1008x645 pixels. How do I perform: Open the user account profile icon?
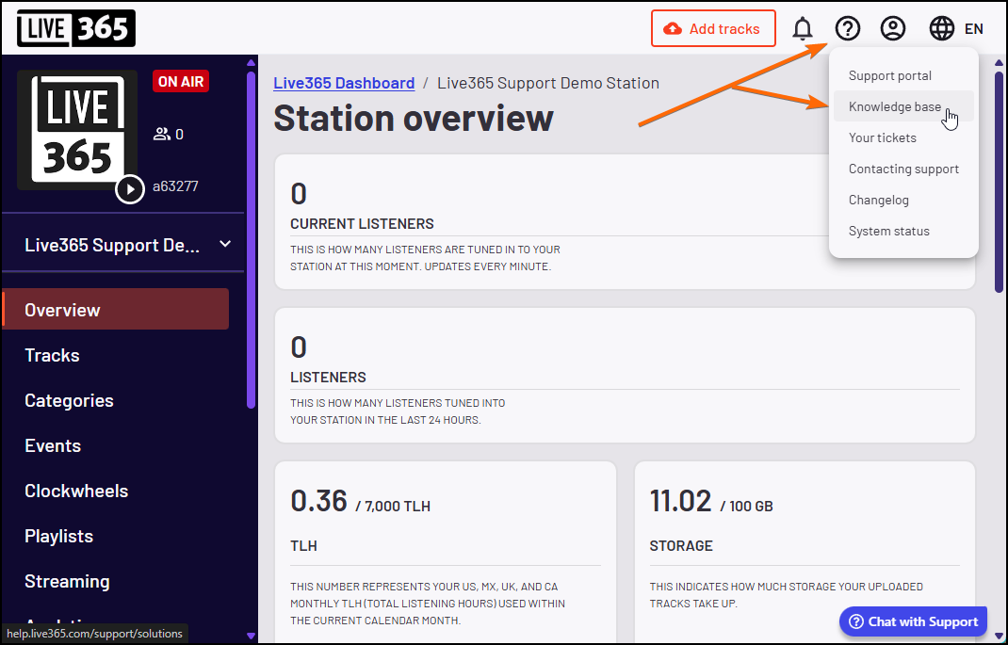tap(893, 28)
